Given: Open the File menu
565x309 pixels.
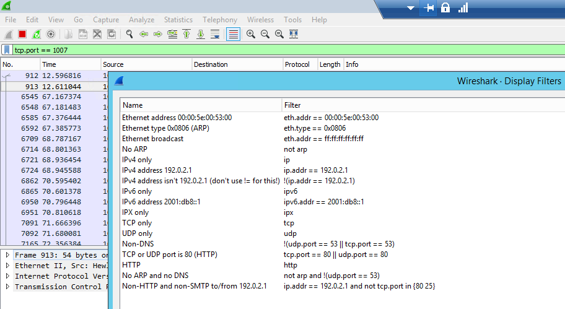Looking at the screenshot, I should tap(11, 20).
